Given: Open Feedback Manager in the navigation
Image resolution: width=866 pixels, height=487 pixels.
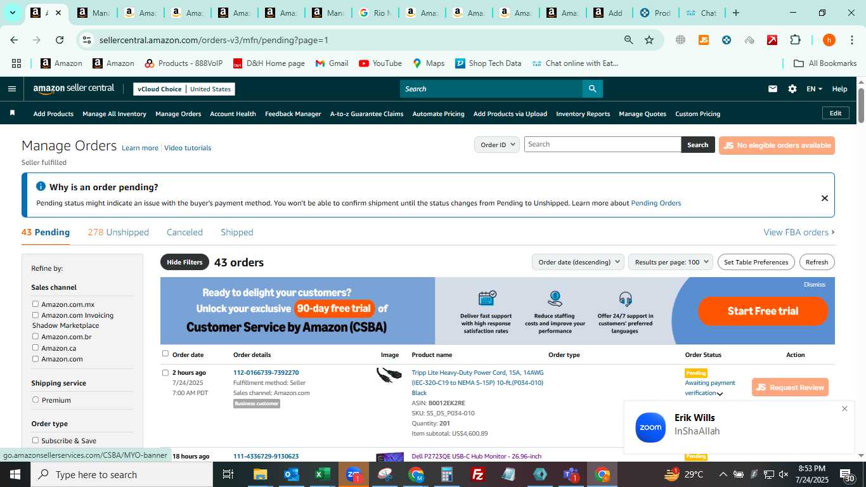Looking at the screenshot, I should [293, 114].
